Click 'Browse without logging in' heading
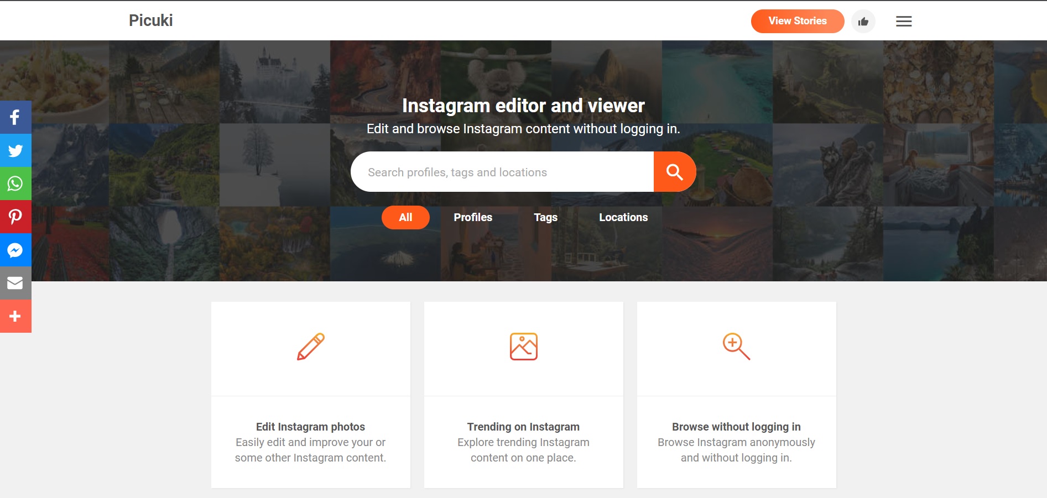 736,427
